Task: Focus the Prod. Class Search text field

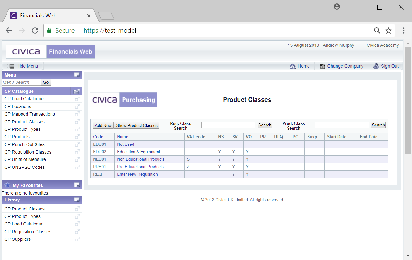Action: (342, 125)
